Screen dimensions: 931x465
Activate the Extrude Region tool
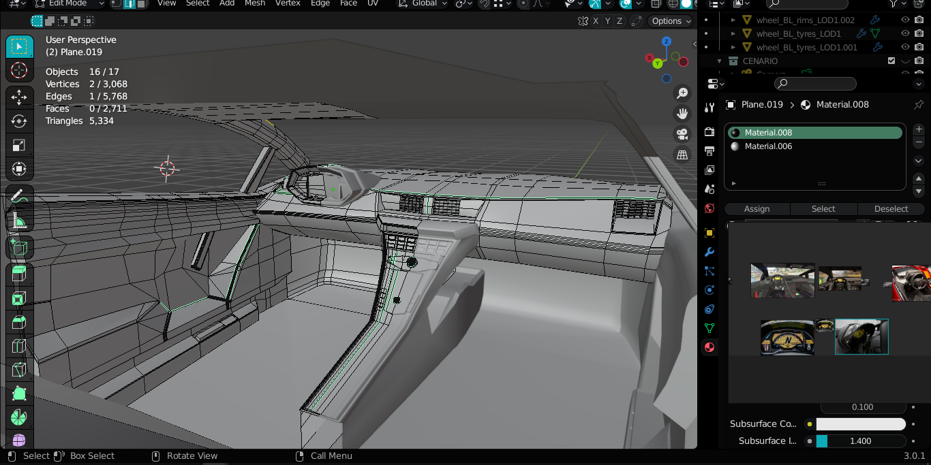point(19,274)
